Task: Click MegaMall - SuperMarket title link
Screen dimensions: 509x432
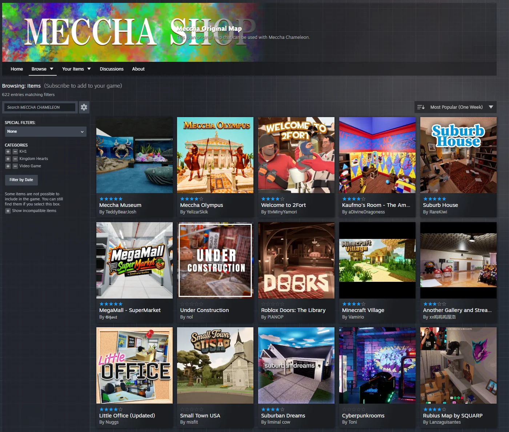Action: (130, 310)
